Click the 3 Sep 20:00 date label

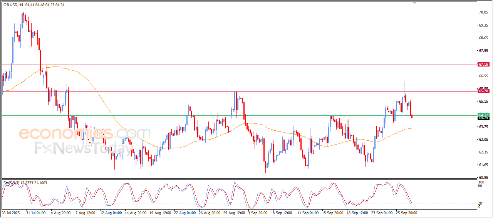pyautogui.click(x=258, y=213)
